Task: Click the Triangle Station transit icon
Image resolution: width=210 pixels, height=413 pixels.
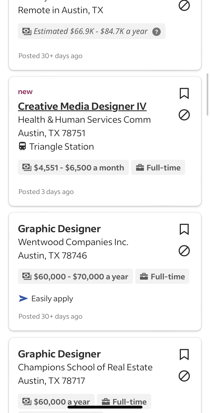Action: coord(22,147)
